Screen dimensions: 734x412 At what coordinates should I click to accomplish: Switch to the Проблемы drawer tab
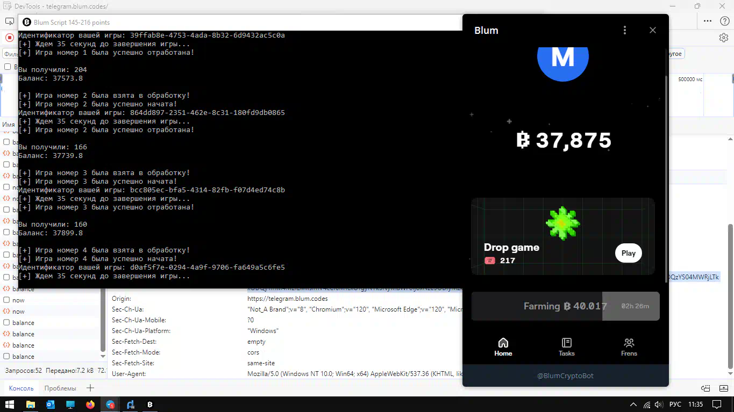coord(60,388)
